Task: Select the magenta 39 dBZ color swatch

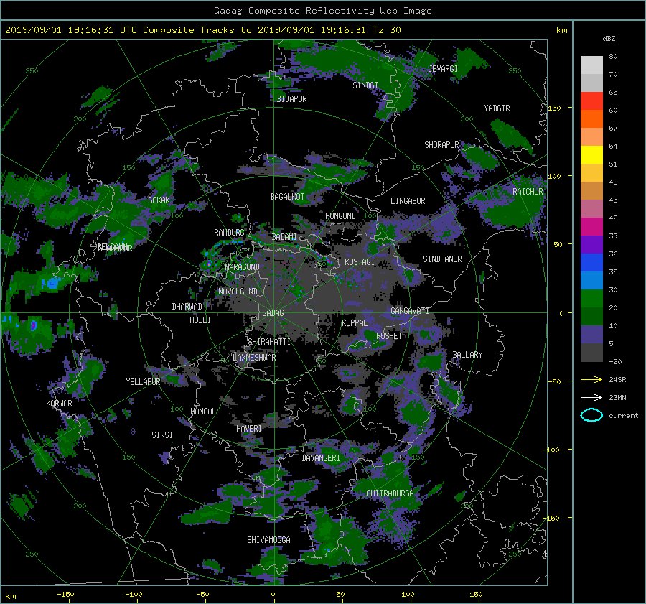Action: 591,227
